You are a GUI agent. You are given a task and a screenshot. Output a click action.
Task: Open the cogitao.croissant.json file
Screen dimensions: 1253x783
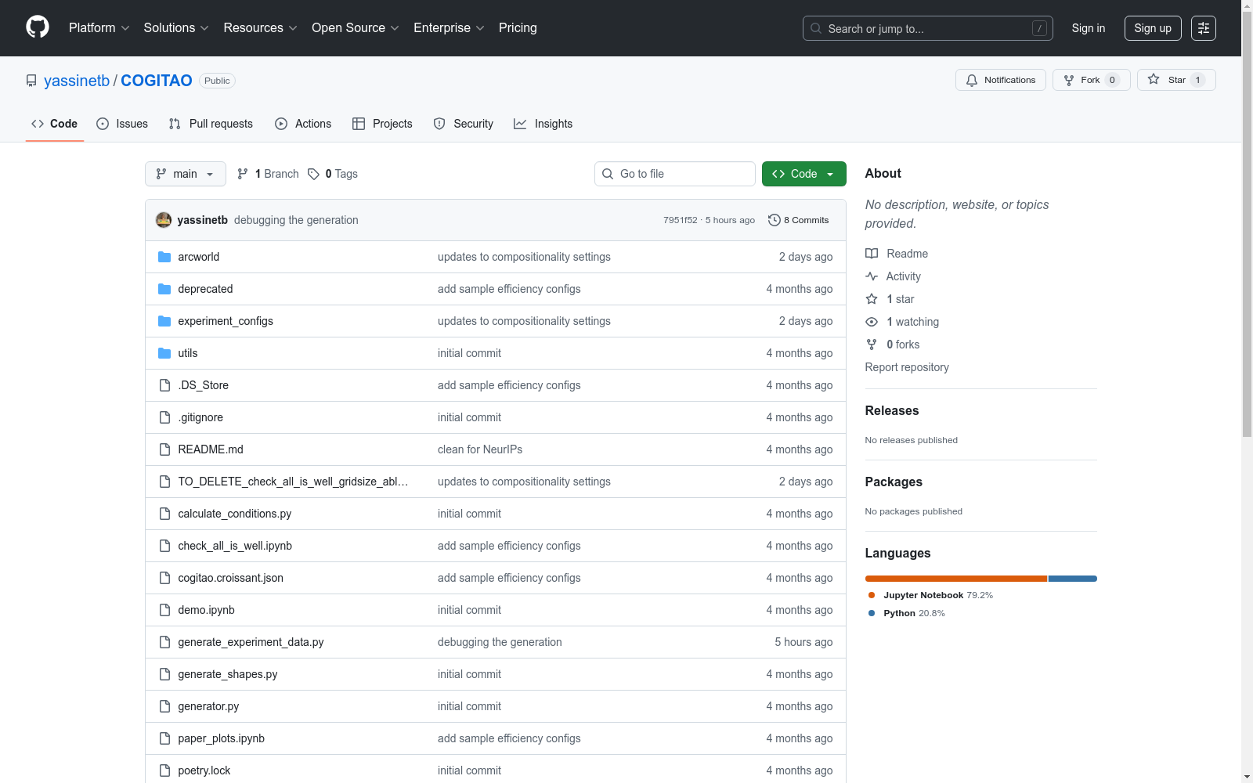pyautogui.click(x=231, y=578)
